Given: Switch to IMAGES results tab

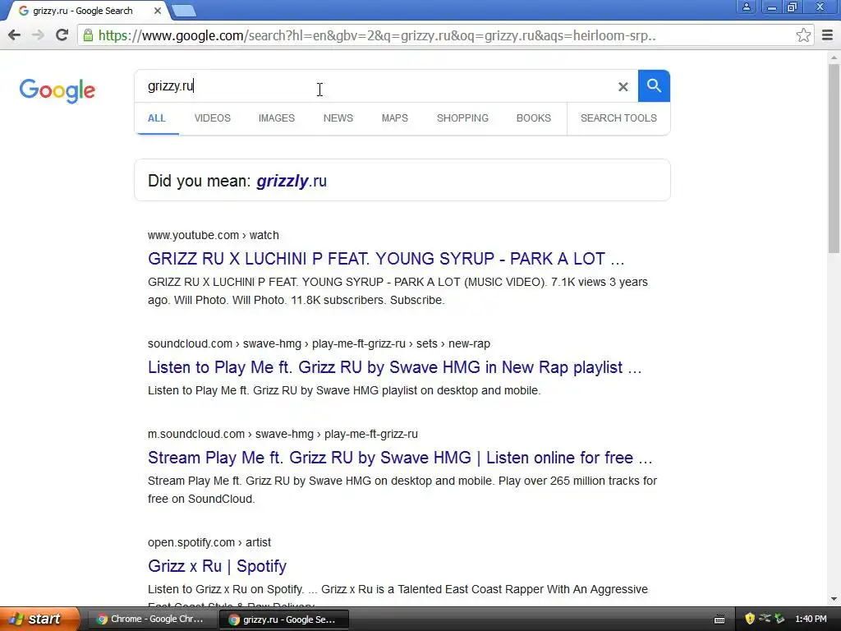Looking at the screenshot, I should click(276, 118).
